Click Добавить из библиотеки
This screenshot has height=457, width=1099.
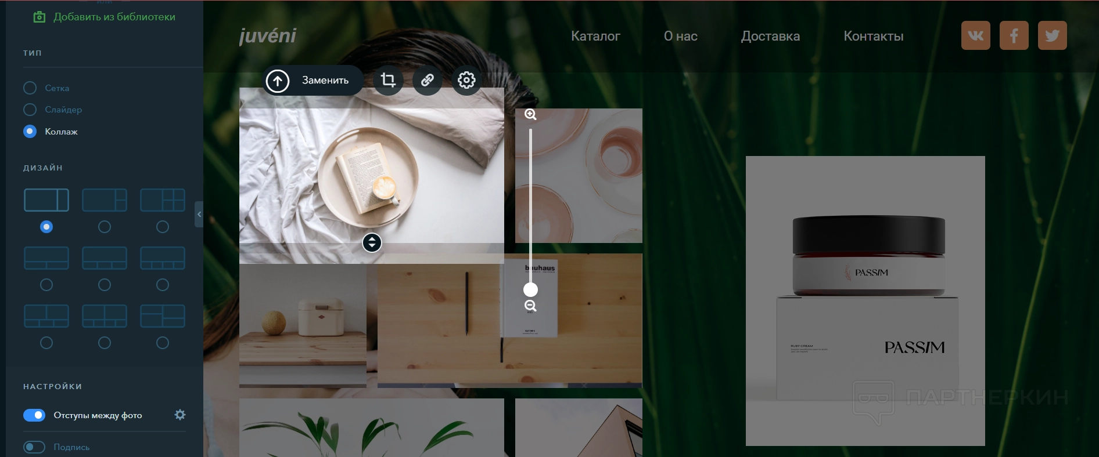pyautogui.click(x=105, y=17)
